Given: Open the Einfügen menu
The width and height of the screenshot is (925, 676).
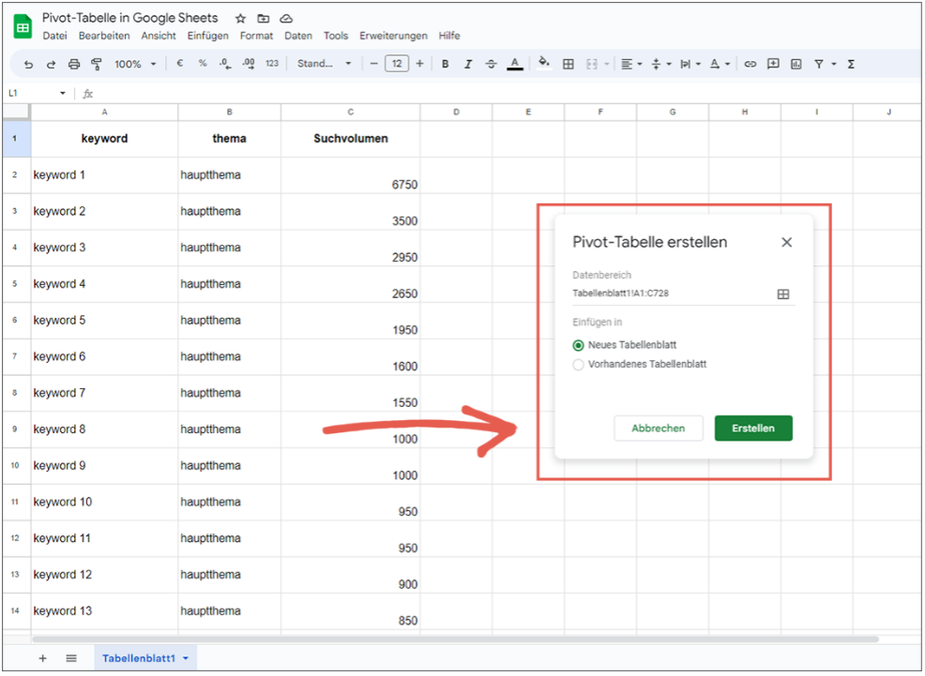Looking at the screenshot, I should [207, 36].
